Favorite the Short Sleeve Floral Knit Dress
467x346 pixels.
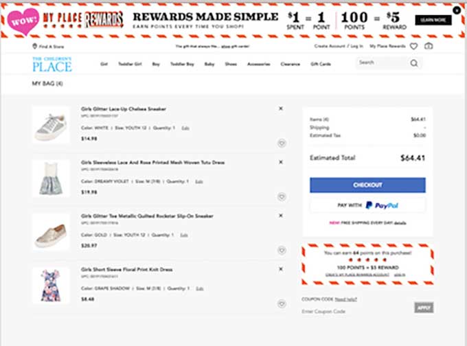(x=282, y=303)
